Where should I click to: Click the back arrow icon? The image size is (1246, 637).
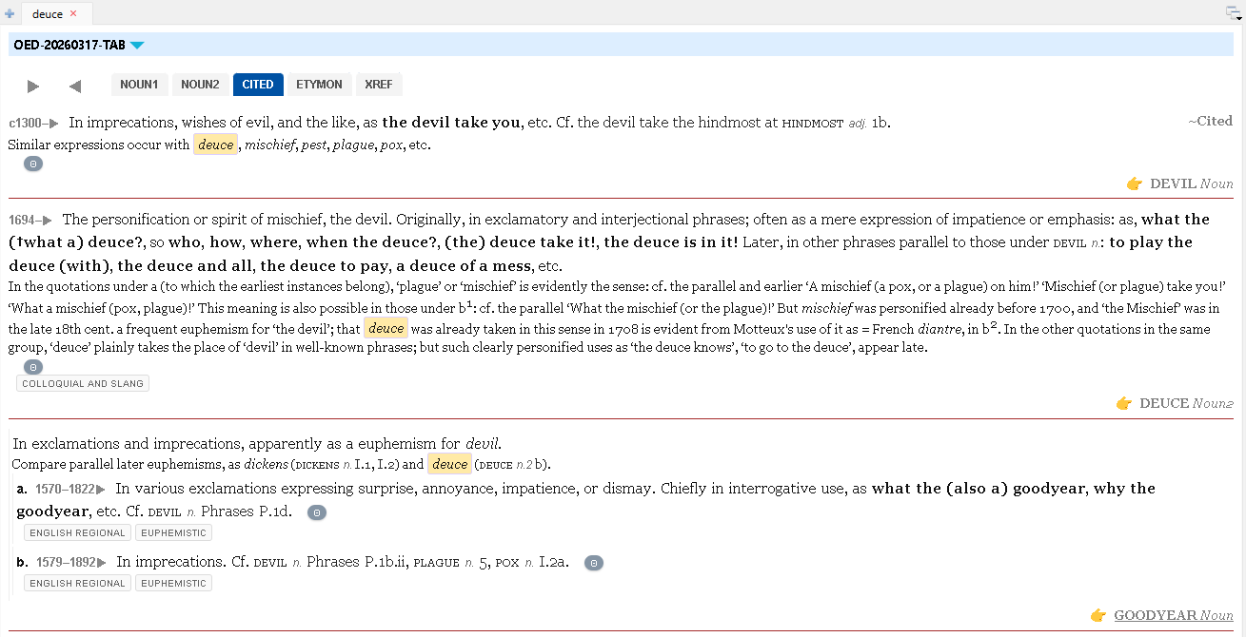pyautogui.click(x=75, y=86)
